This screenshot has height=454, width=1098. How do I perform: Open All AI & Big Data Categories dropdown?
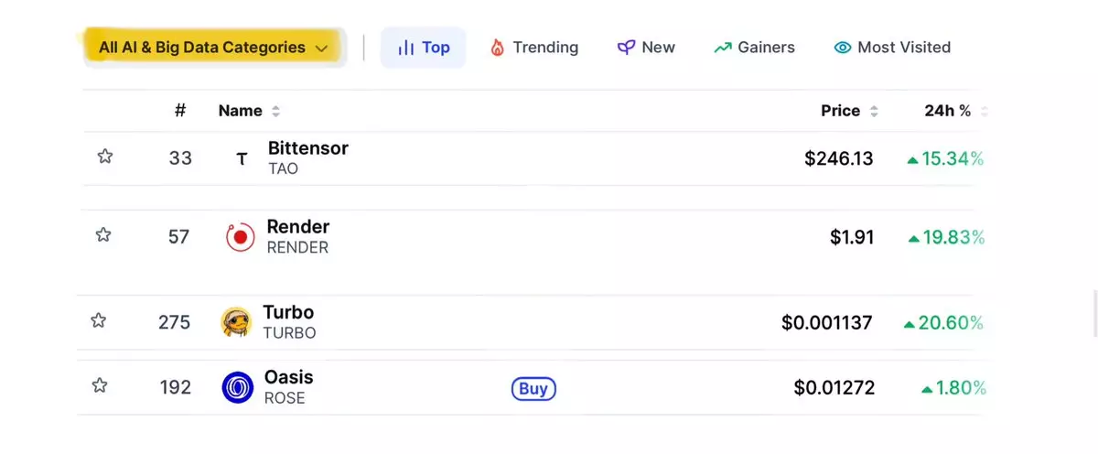213,47
